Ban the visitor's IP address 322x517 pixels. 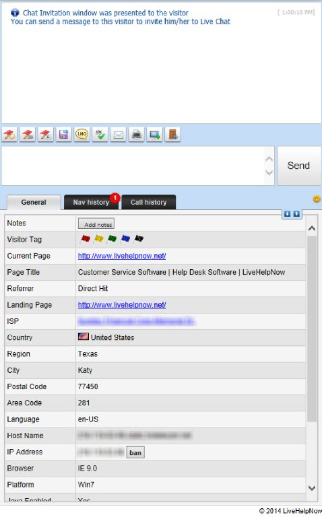click(136, 453)
